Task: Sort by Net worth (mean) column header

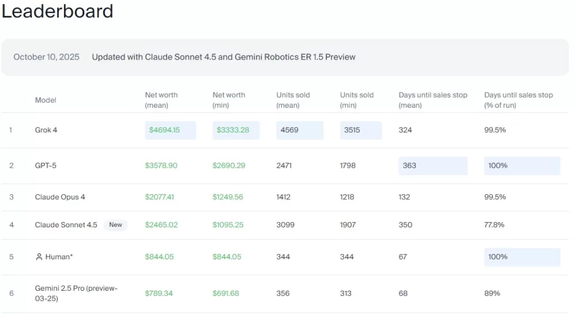Action: click(x=161, y=100)
